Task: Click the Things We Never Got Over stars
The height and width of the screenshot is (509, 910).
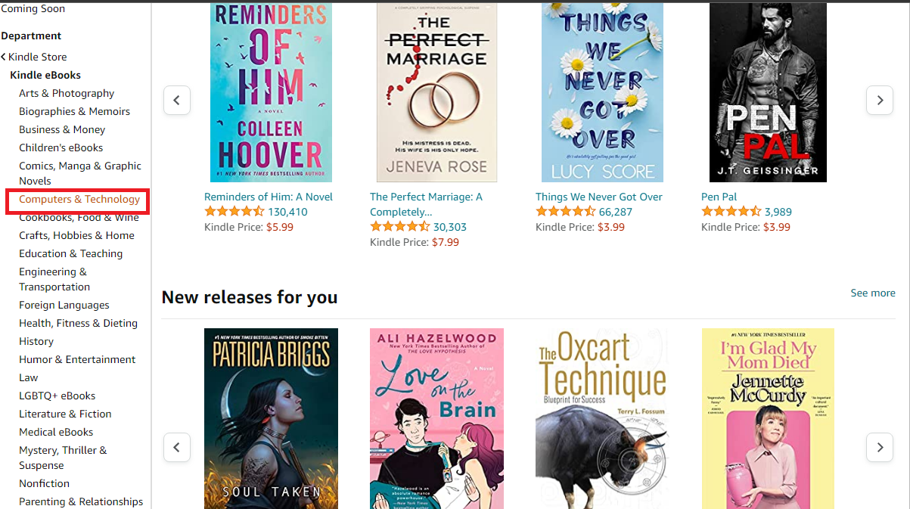Action: pos(566,212)
